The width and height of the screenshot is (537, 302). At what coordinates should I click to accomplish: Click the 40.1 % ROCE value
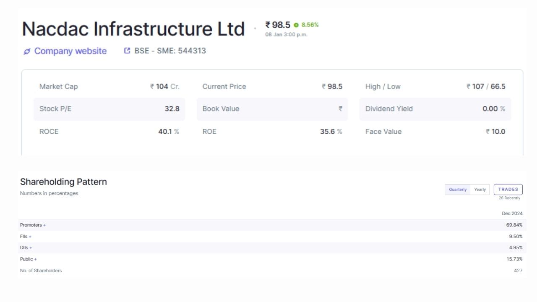click(x=169, y=132)
